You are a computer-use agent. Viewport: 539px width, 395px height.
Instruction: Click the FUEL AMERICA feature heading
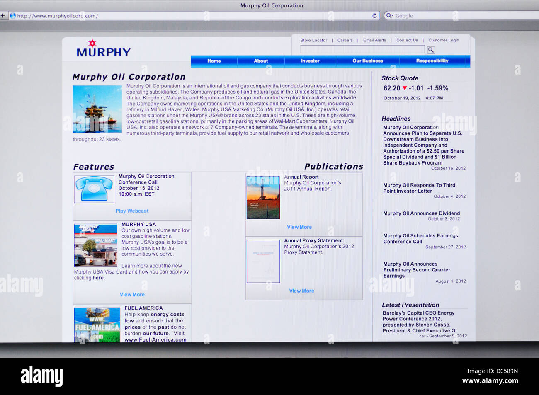(143, 308)
